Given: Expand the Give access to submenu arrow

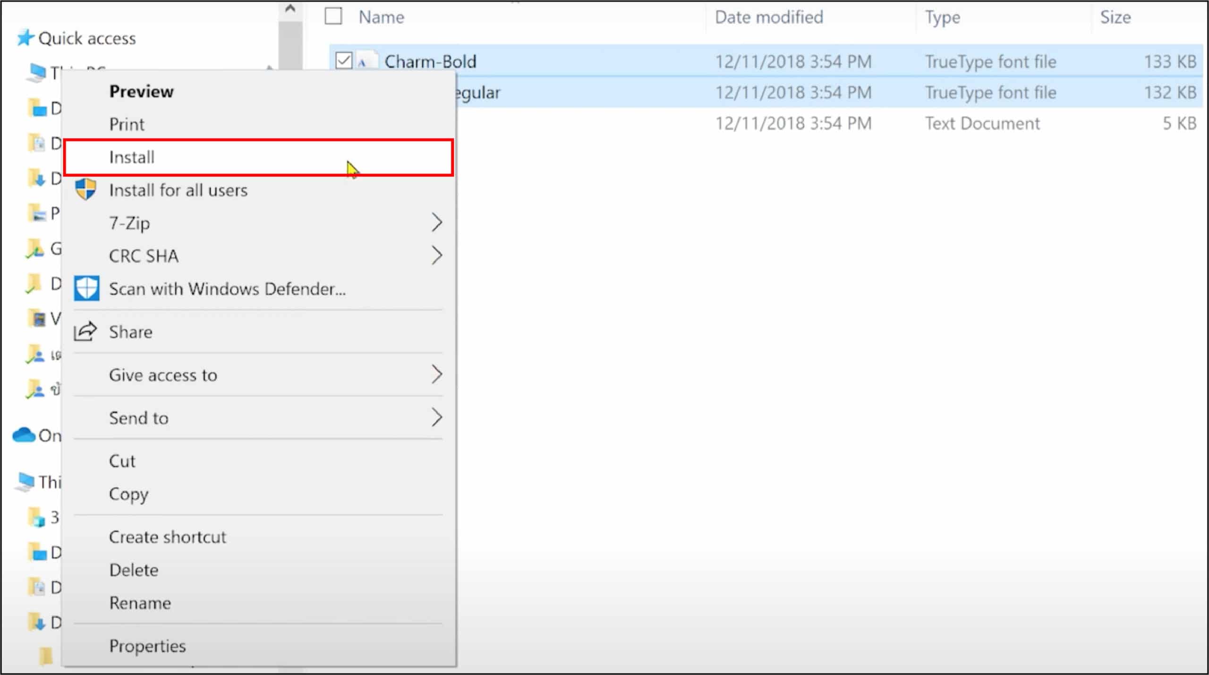Looking at the screenshot, I should pyautogui.click(x=437, y=375).
